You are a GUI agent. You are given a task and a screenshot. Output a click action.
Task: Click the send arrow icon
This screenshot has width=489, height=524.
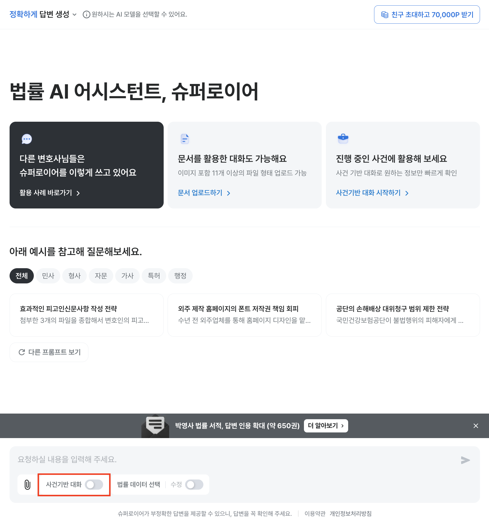[x=465, y=460]
